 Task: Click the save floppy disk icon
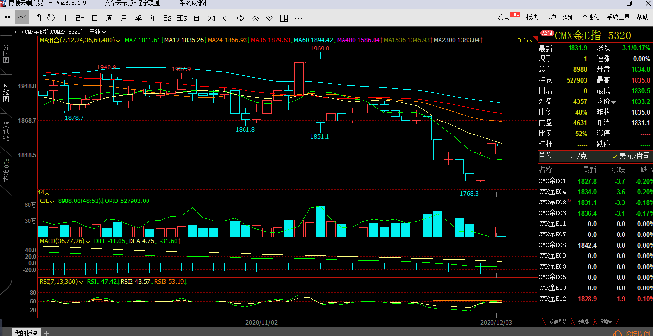pos(36,18)
